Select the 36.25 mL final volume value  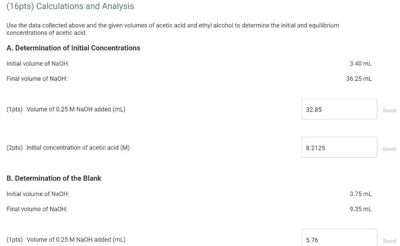click(x=359, y=78)
